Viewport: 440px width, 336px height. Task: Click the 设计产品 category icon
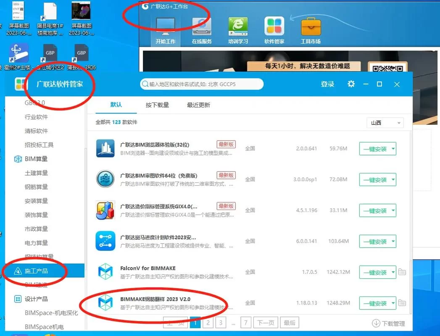18,299
